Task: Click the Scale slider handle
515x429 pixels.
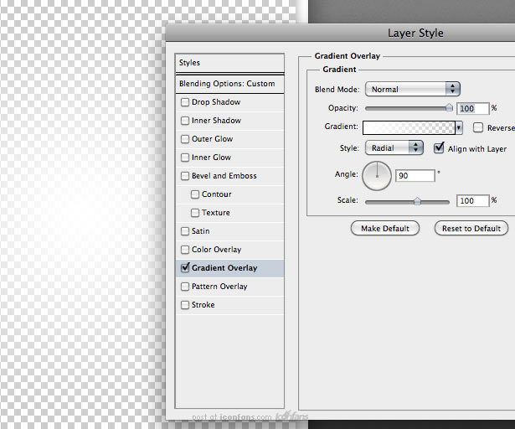Action: tap(417, 201)
